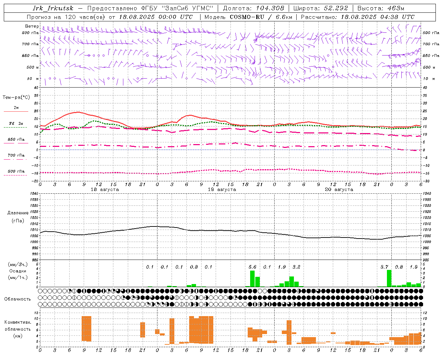441x353 pixels.
Task: Click the green precipitation bar under '3.7'
Action: point(389,279)
